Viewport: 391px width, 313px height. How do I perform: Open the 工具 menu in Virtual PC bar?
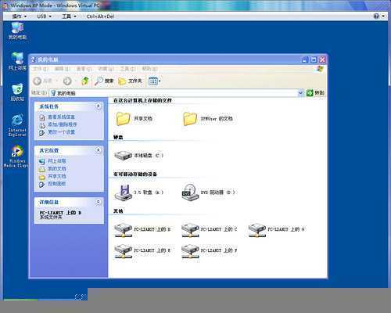[x=69, y=16]
